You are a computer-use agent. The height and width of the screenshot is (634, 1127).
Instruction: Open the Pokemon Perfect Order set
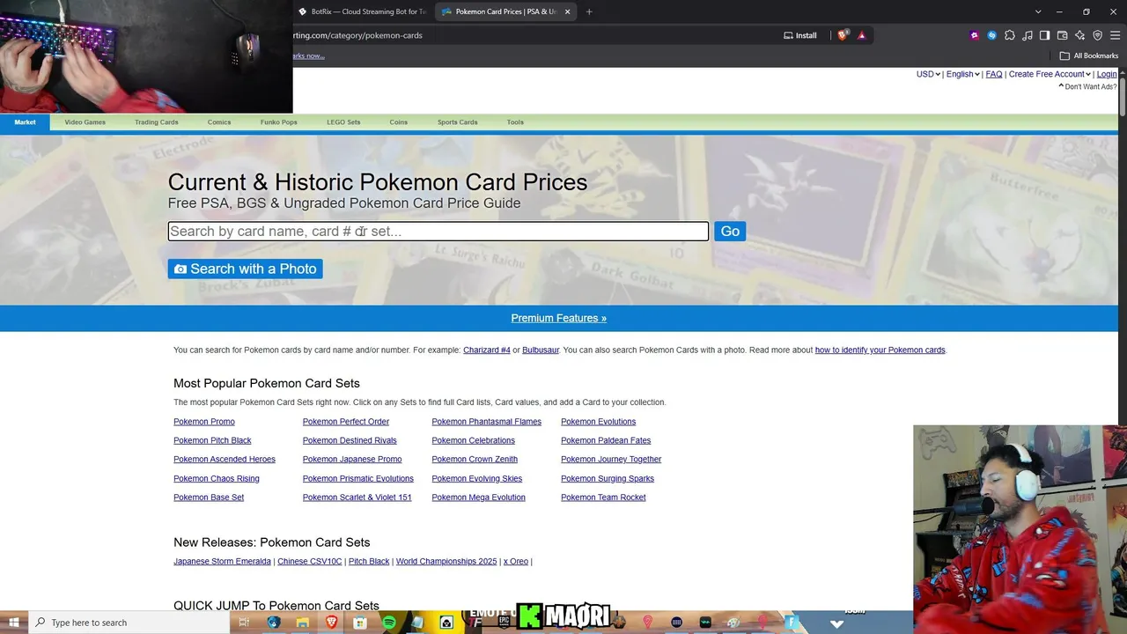[x=346, y=422]
